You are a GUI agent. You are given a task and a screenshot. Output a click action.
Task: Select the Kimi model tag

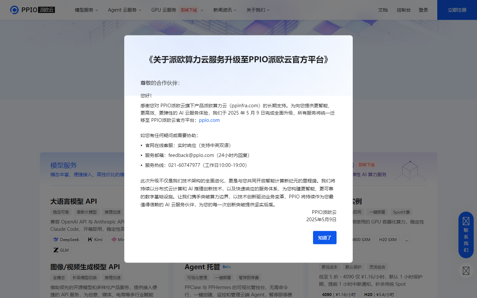coord(95,239)
